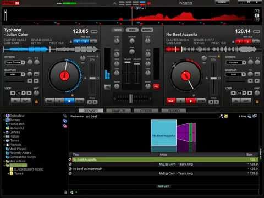This screenshot has height=198, width=264.
Task: Halve the loop length on right deck
Action: click(233, 93)
